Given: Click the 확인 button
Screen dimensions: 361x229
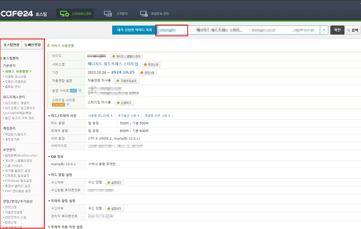Looking at the screenshot, I should coord(337,30).
